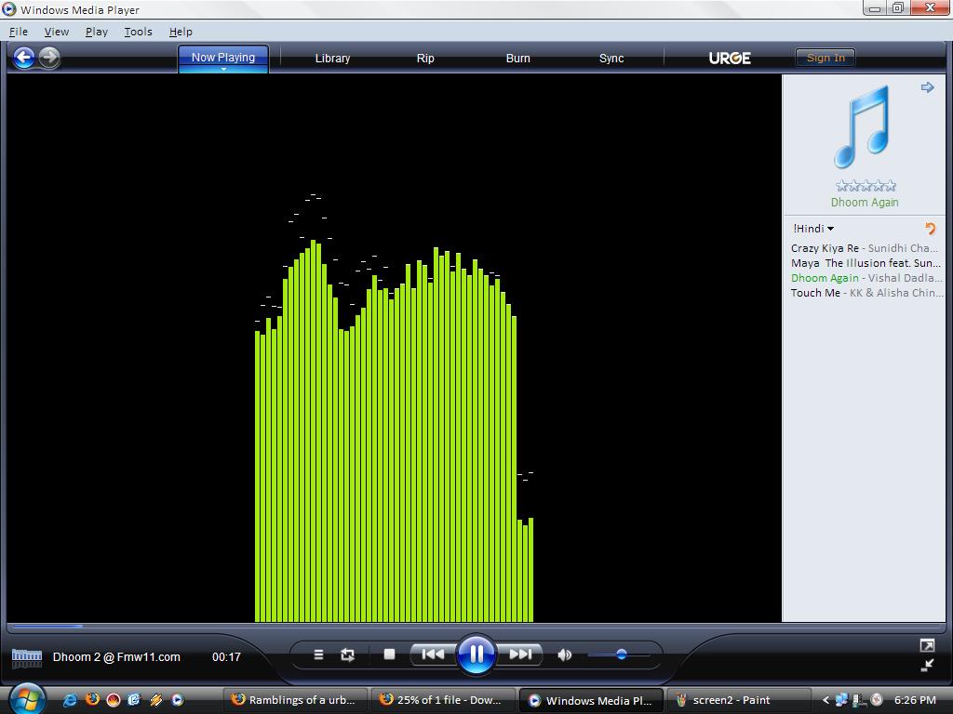Click the blue arrow atop the list pane
Image resolution: width=953 pixels, height=714 pixels.
point(927,87)
